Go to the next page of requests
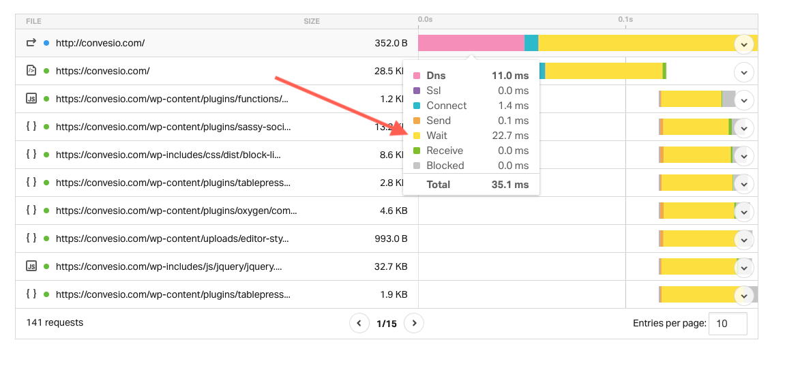Viewport: 785px width, 370px height. 414,323
